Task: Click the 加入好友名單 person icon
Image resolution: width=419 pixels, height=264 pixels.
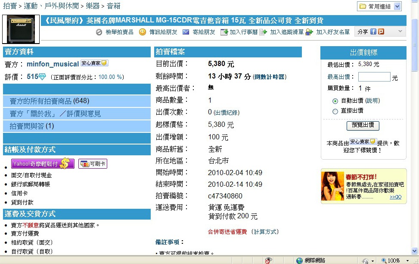Action: [x=309, y=32]
